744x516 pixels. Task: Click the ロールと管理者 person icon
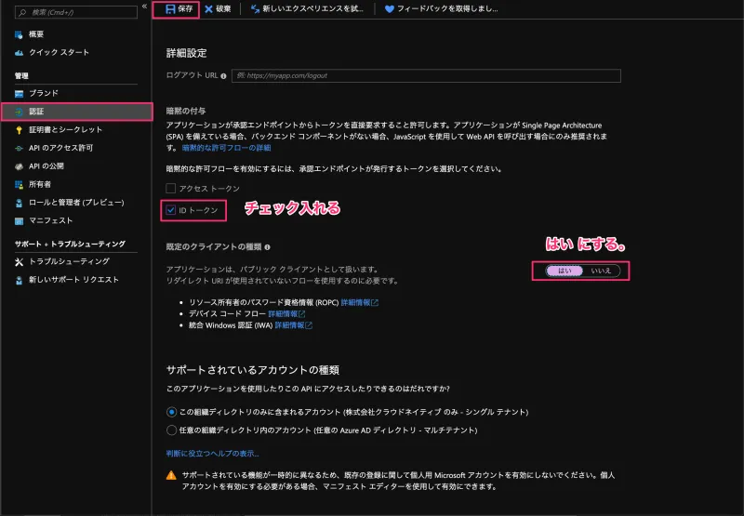pos(19,203)
